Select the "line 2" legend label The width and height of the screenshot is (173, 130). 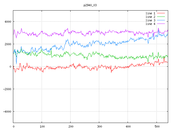[x=151, y=17]
